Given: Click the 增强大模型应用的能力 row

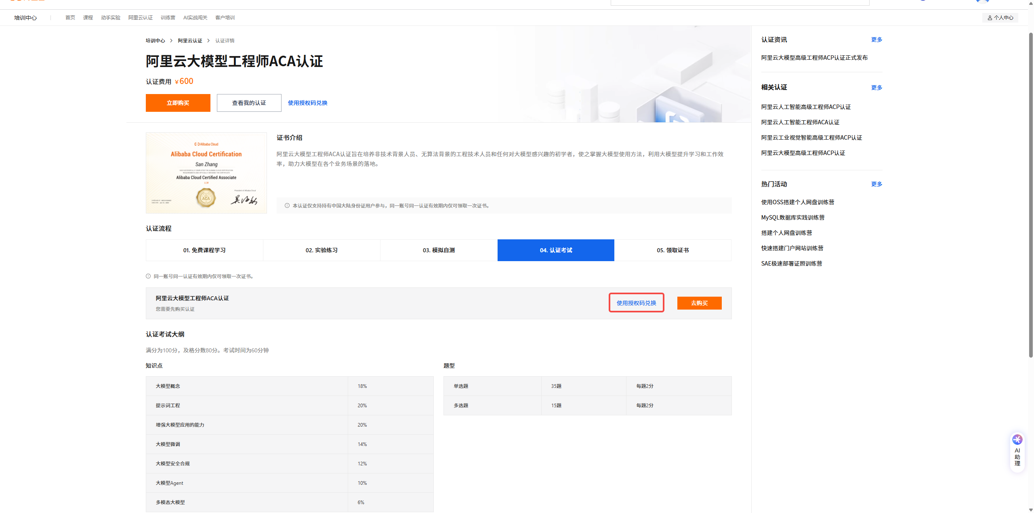Looking at the screenshot, I should (290, 425).
